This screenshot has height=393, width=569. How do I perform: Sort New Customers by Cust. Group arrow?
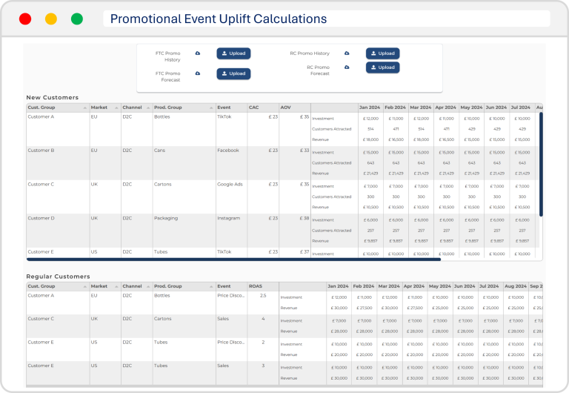[84, 108]
